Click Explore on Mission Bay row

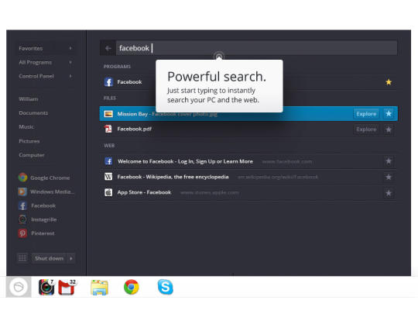(x=366, y=114)
